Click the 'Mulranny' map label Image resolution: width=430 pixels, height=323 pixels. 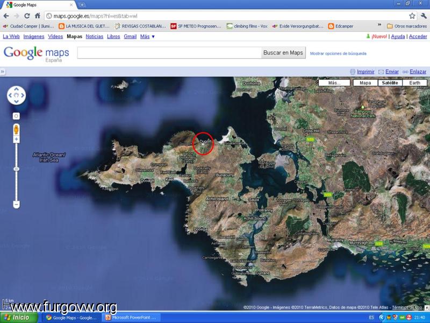(x=335, y=240)
